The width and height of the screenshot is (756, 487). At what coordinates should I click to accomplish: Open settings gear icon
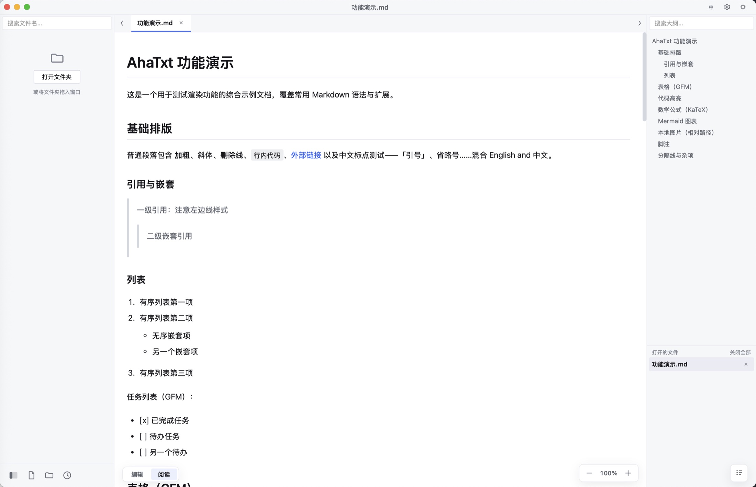pyautogui.click(x=727, y=7)
